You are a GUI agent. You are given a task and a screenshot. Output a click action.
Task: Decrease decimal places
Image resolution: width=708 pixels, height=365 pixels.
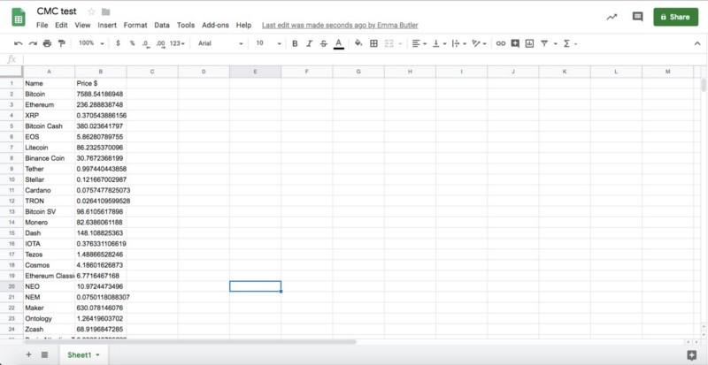(145, 43)
